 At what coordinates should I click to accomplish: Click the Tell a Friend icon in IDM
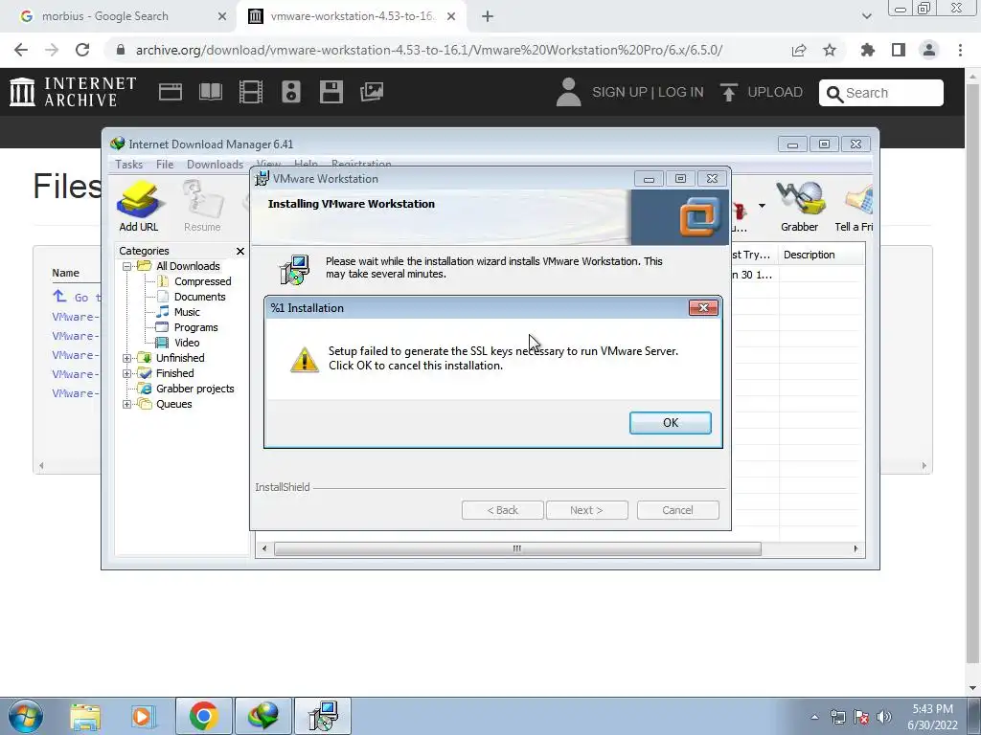(x=854, y=207)
